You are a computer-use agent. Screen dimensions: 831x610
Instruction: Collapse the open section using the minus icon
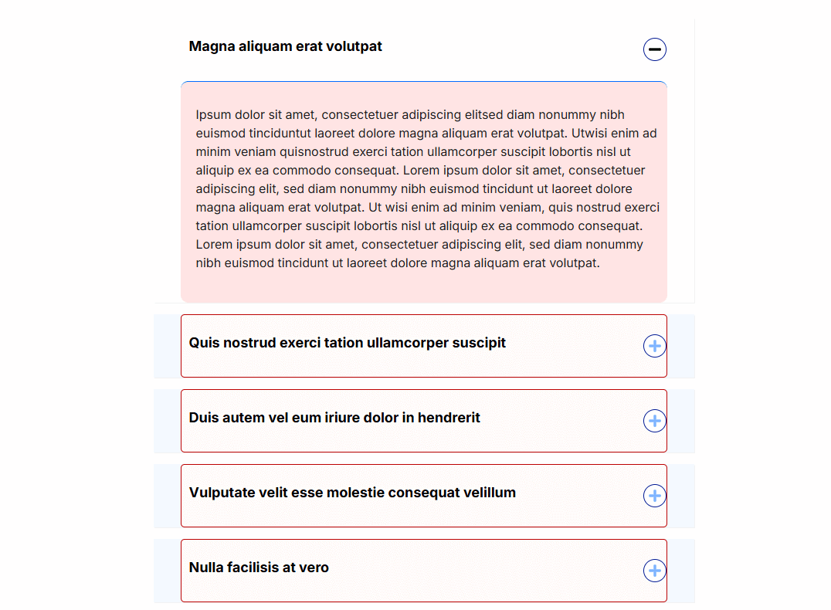[x=654, y=49]
